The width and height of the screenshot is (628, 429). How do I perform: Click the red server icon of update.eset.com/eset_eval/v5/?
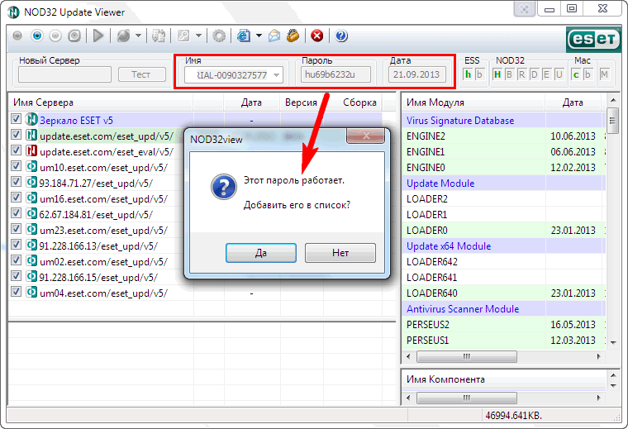click(31, 150)
